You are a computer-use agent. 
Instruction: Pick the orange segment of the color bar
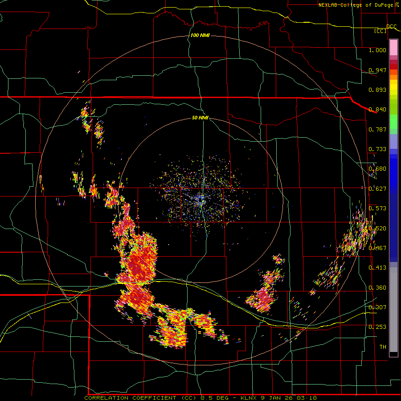coord(393,77)
